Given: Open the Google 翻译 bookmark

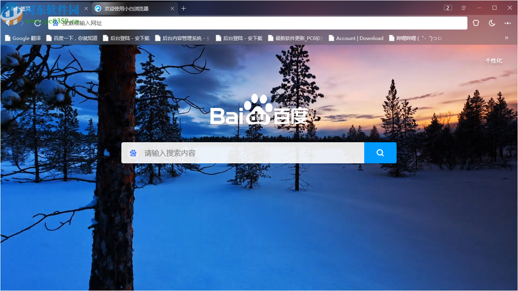Looking at the screenshot, I should coord(23,38).
